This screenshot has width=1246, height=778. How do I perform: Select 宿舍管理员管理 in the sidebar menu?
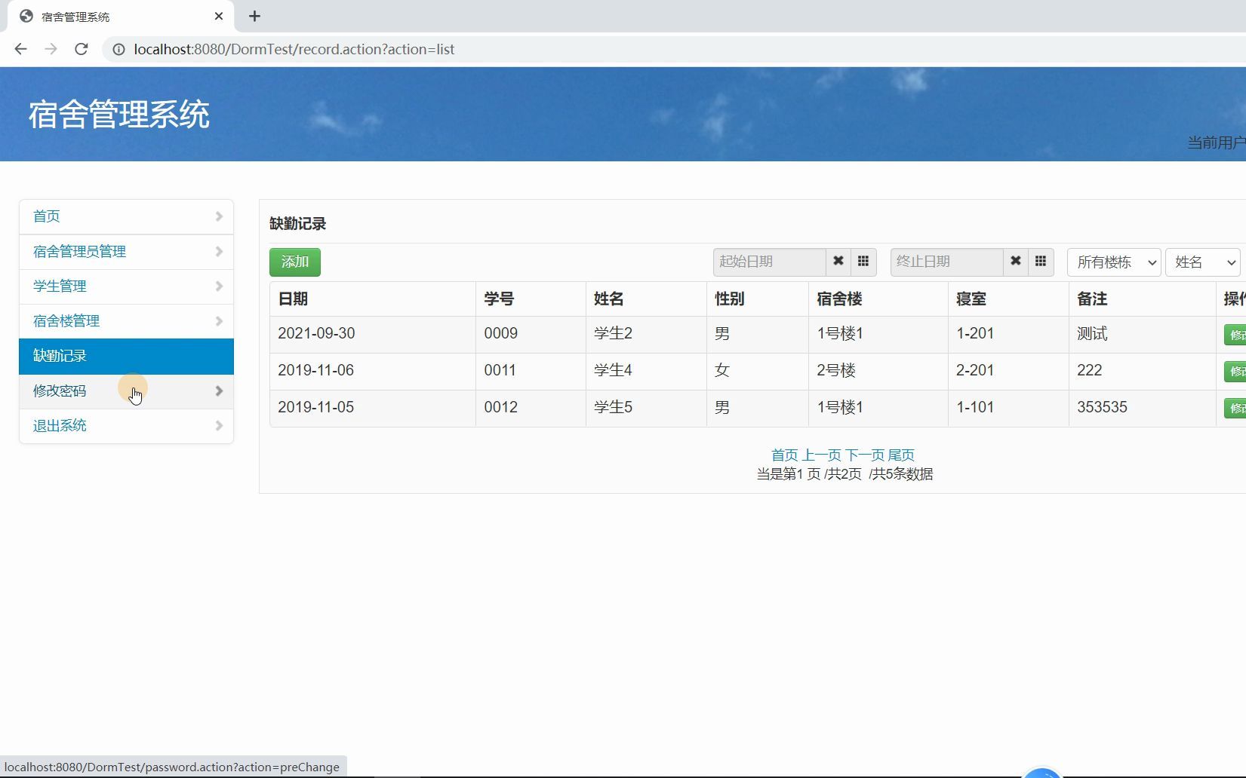point(79,251)
